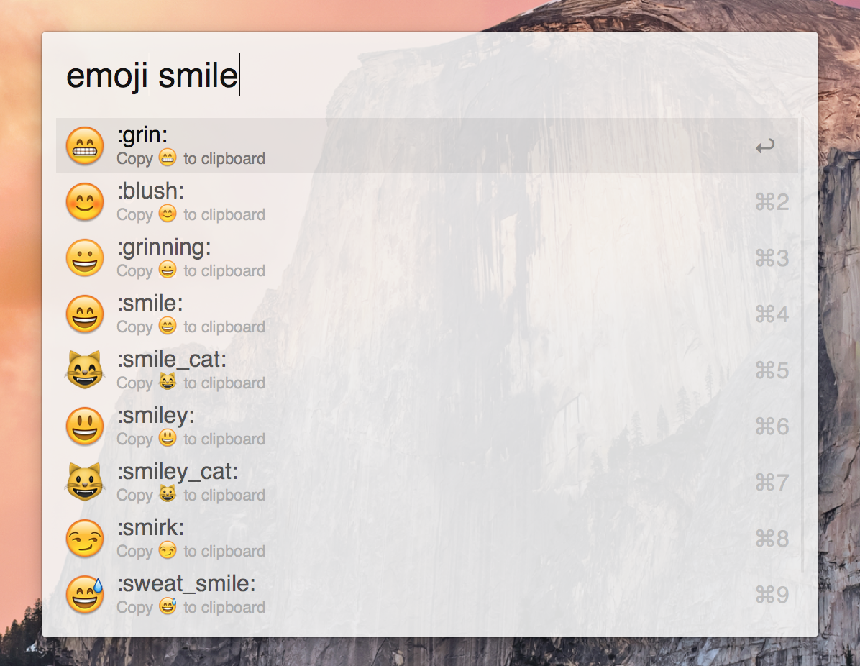860x666 pixels.
Task: Pick the :smile_cat: result
Action: (x=426, y=370)
